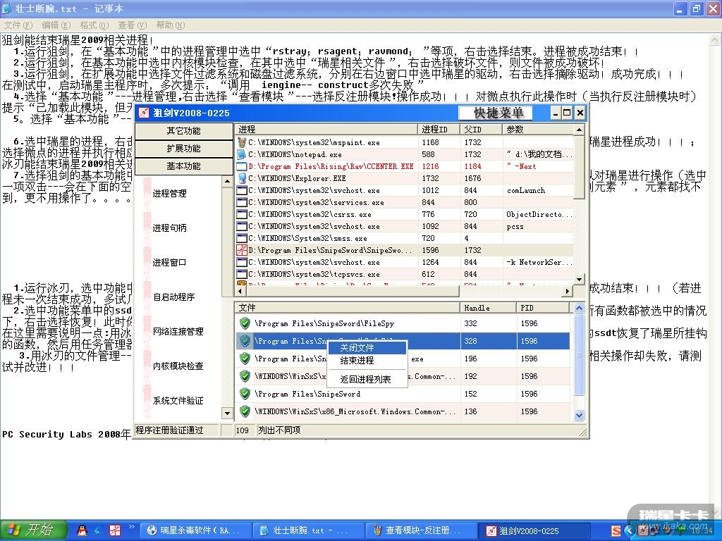722x541 pixels.
Task: Click file list scrollbar down arrow
Action: 580,415
